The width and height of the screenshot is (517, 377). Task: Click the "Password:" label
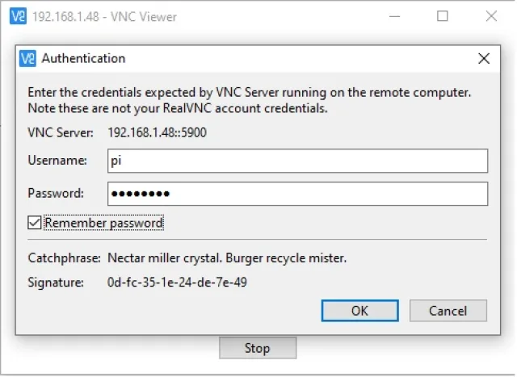(56, 194)
